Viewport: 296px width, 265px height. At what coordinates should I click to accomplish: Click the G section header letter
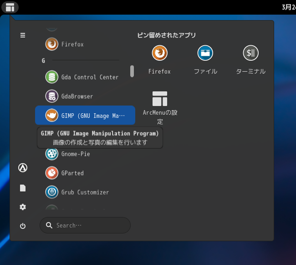43,61
